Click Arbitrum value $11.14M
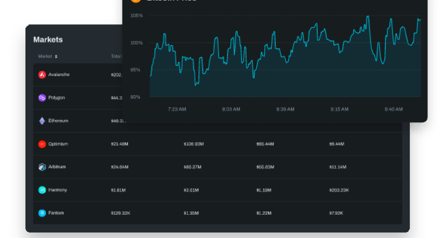Screen dimensions: 443x238 click(338, 167)
